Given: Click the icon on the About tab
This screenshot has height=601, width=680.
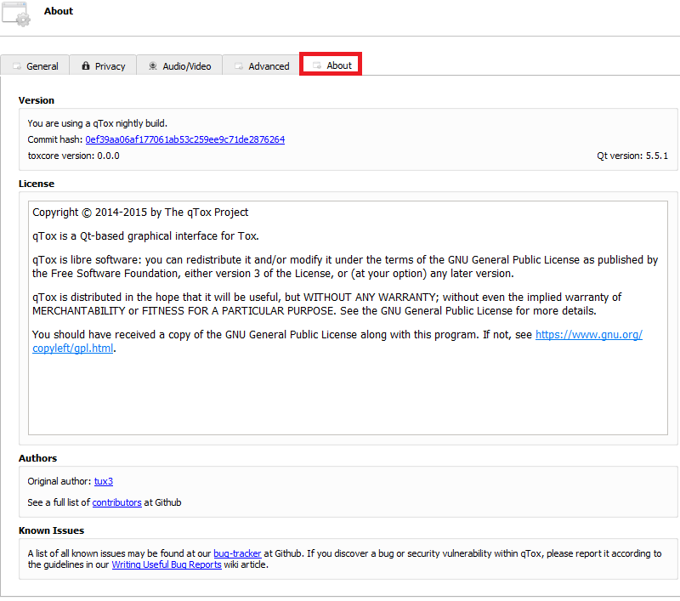Looking at the screenshot, I should point(317,65).
